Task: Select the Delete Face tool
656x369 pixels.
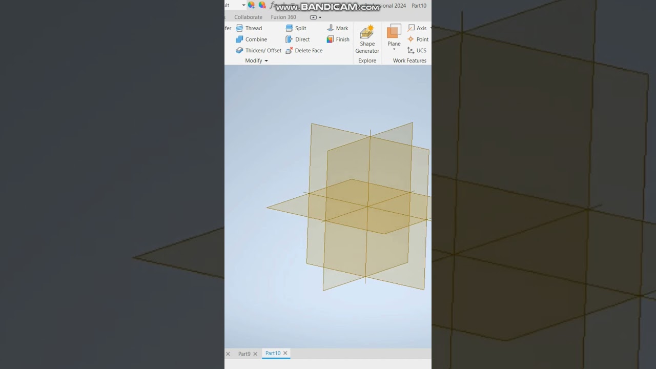Action: 304,50
